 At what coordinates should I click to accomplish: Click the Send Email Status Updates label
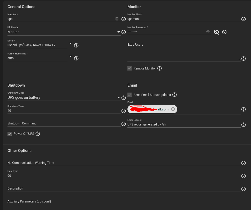(152, 95)
